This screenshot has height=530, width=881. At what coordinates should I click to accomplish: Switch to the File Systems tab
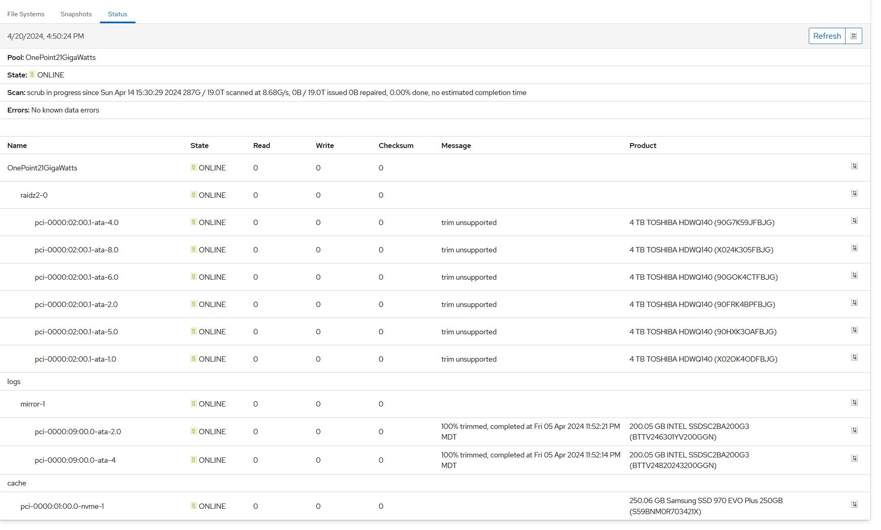pos(26,14)
